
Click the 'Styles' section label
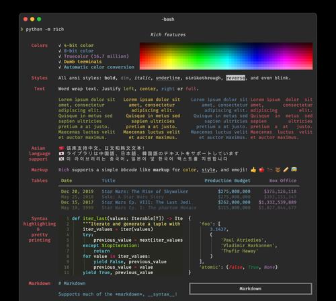pyautogui.click(x=40, y=78)
